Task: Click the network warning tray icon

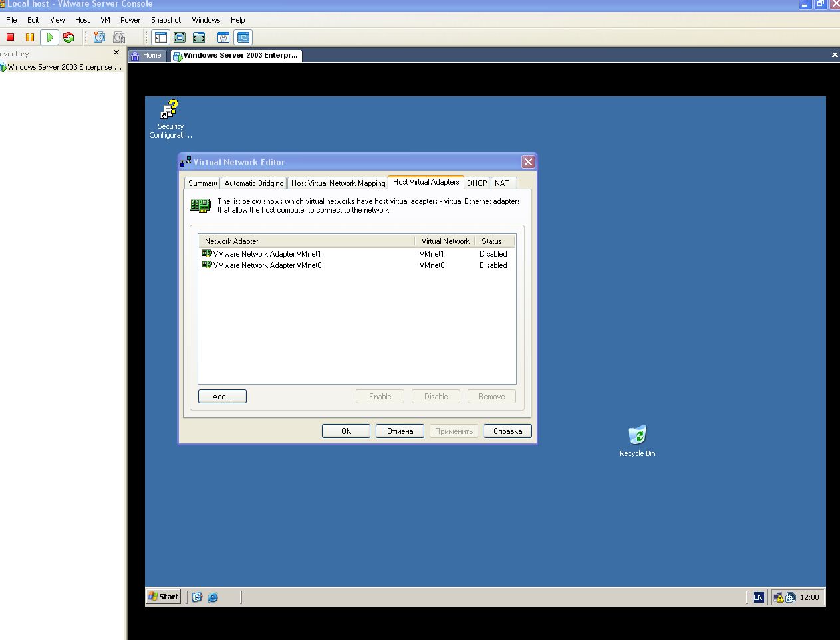Action: (779, 597)
